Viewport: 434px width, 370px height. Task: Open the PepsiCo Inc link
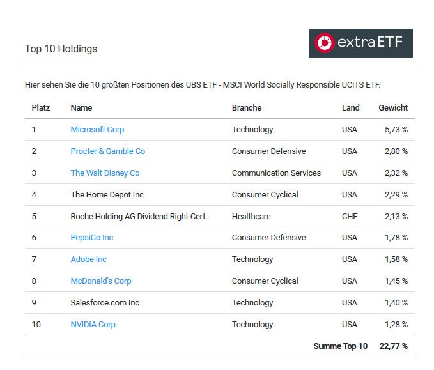click(92, 238)
